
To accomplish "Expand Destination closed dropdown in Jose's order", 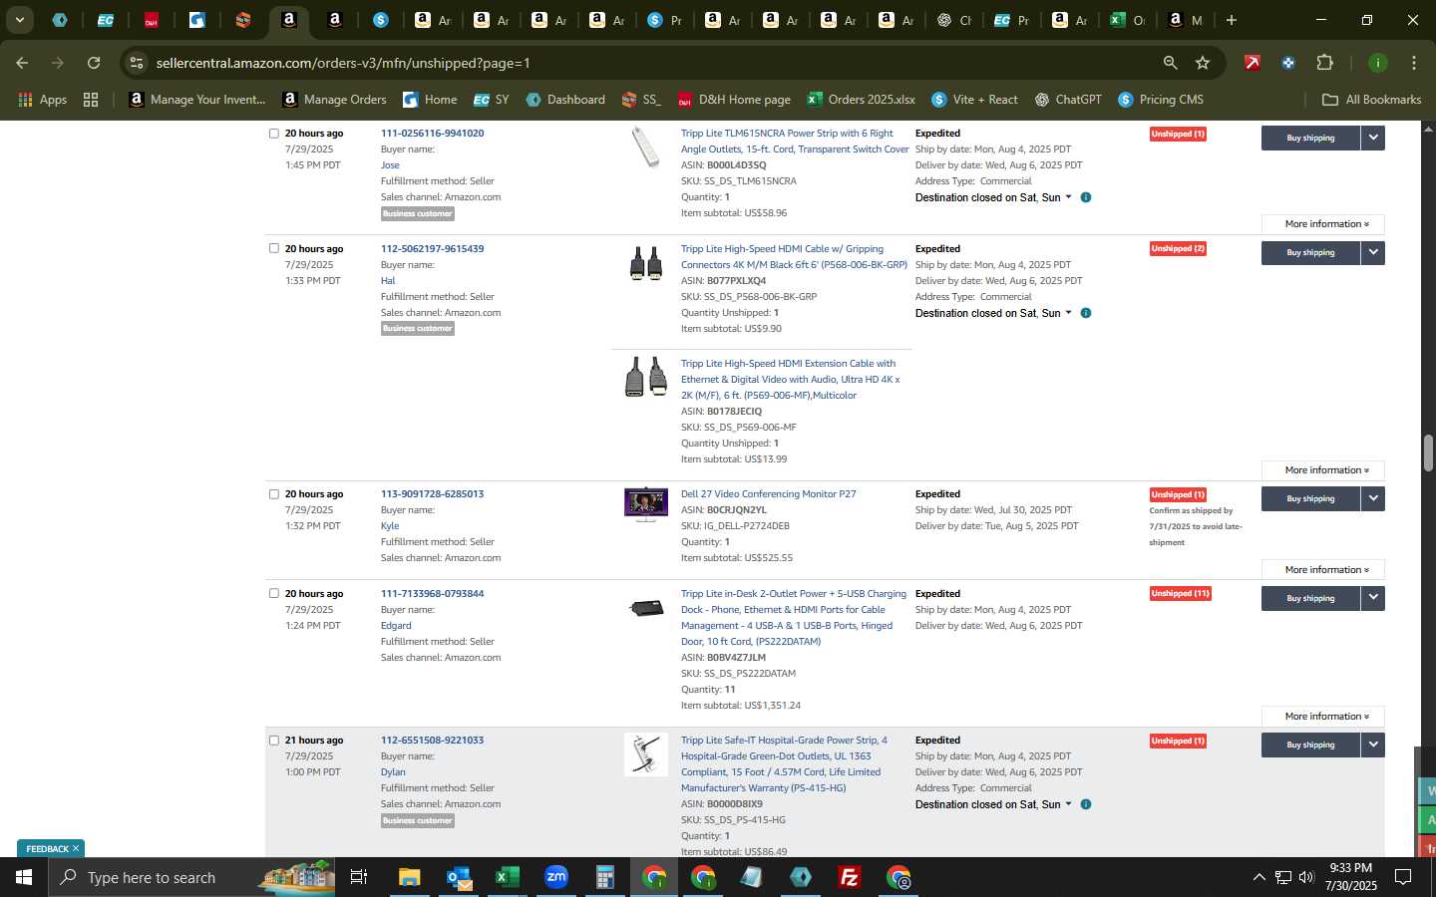I will tap(993, 197).
